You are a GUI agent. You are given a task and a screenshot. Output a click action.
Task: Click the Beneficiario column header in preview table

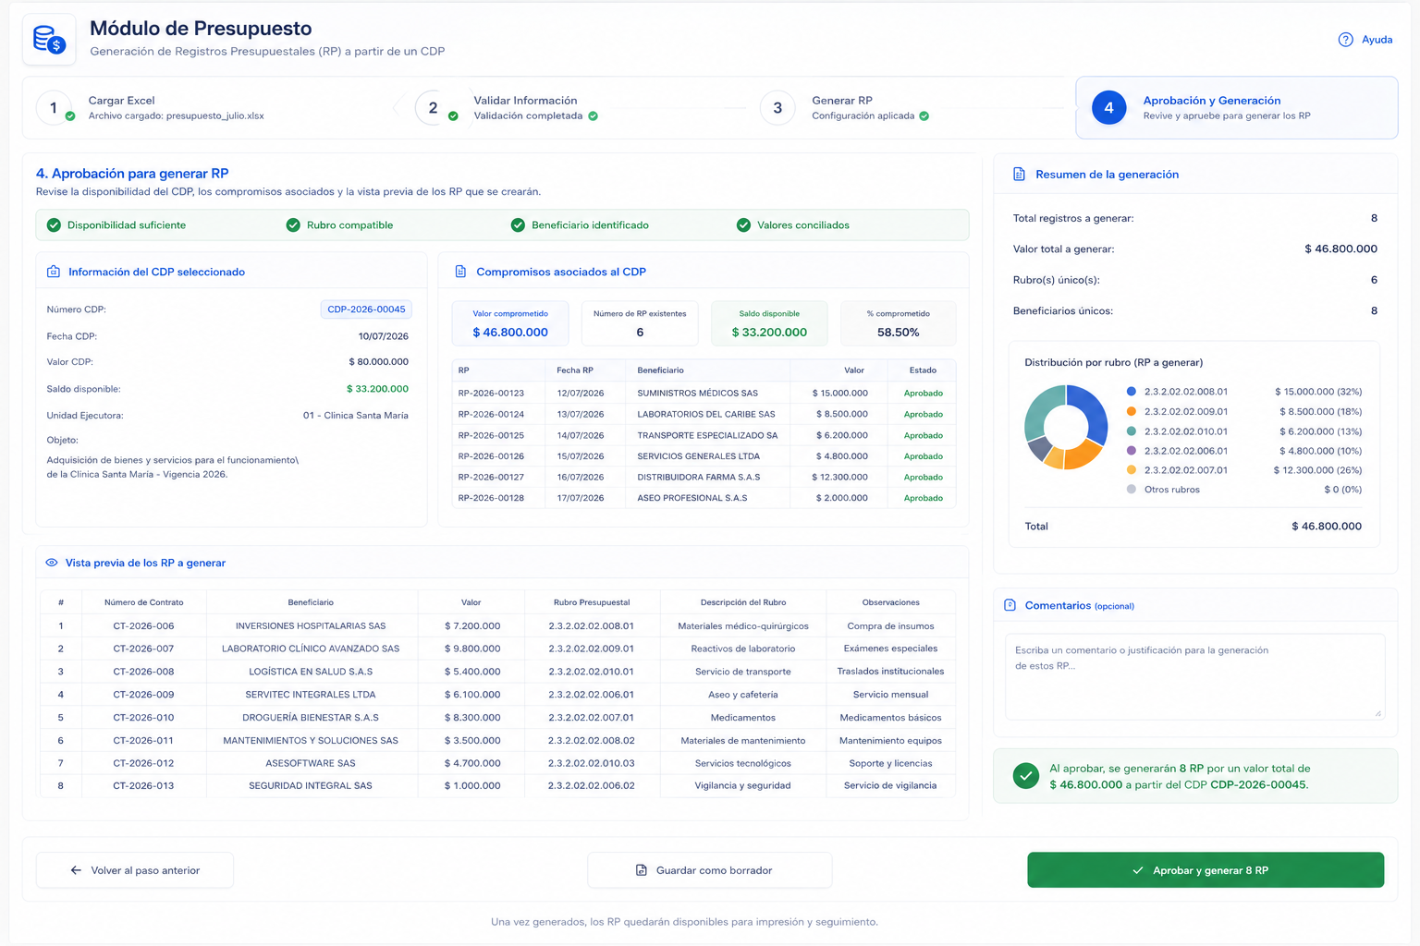pyautogui.click(x=311, y=602)
